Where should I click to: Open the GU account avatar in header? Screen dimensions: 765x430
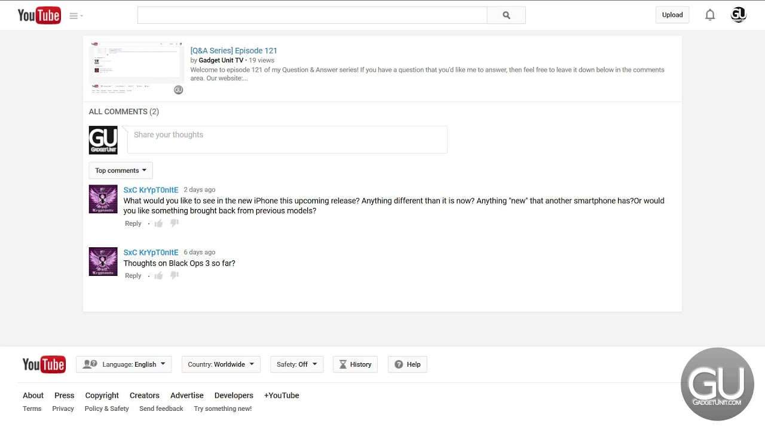pos(739,15)
